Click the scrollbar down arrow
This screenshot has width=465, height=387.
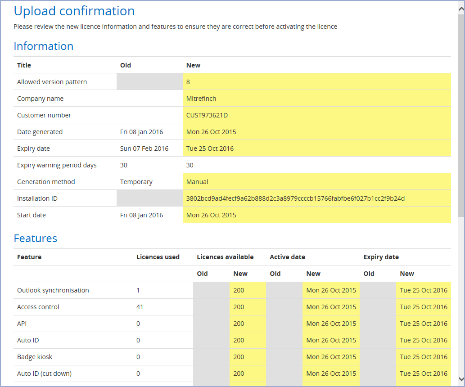(x=461, y=379)
